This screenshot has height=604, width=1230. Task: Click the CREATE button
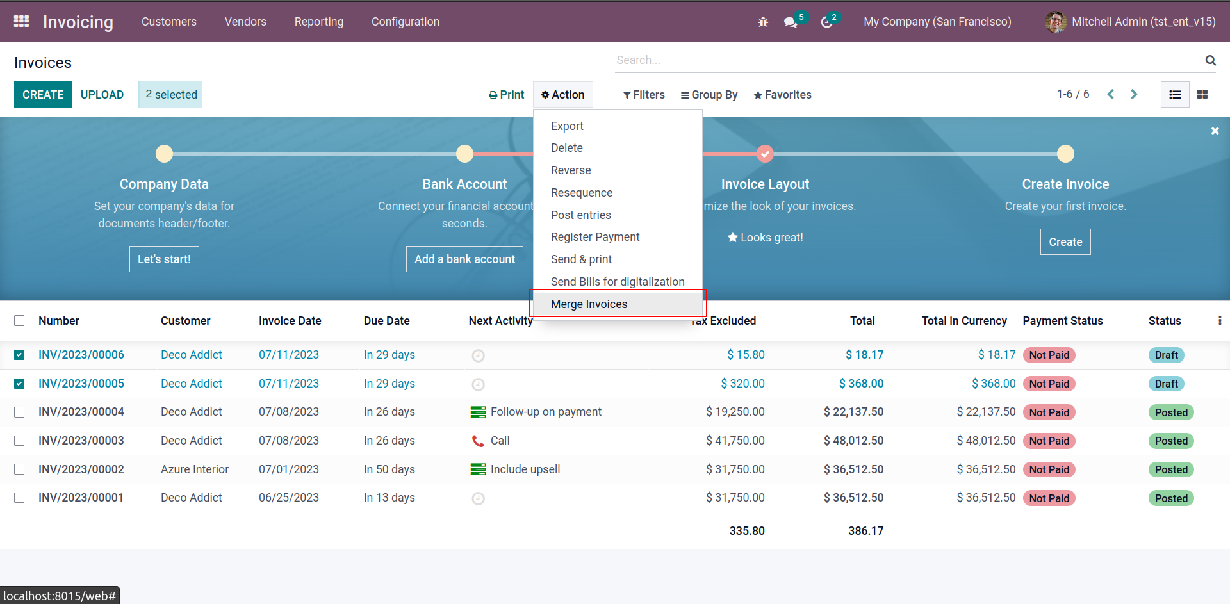(43, 95)
